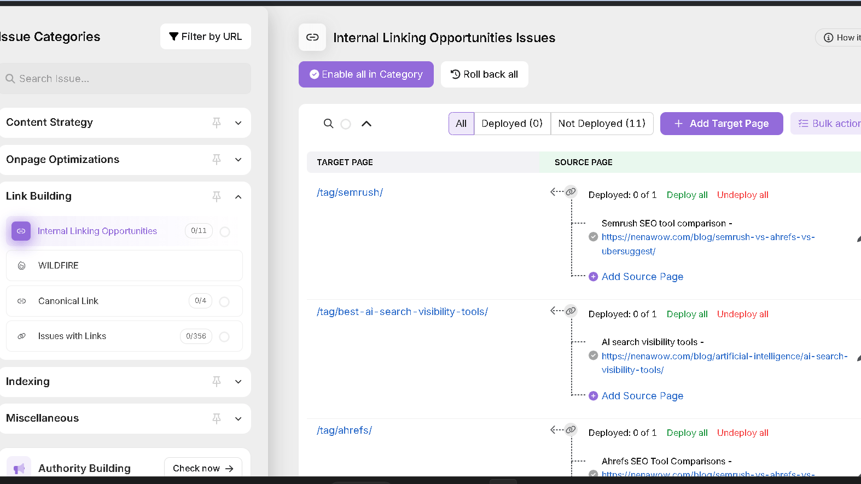Expand the Miscellaneous section
Screen dimensions: 861x484
[238, 419]
